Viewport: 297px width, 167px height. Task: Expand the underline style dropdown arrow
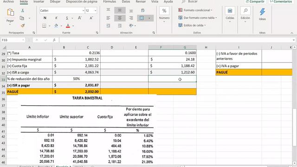click(x=72, y=18)
